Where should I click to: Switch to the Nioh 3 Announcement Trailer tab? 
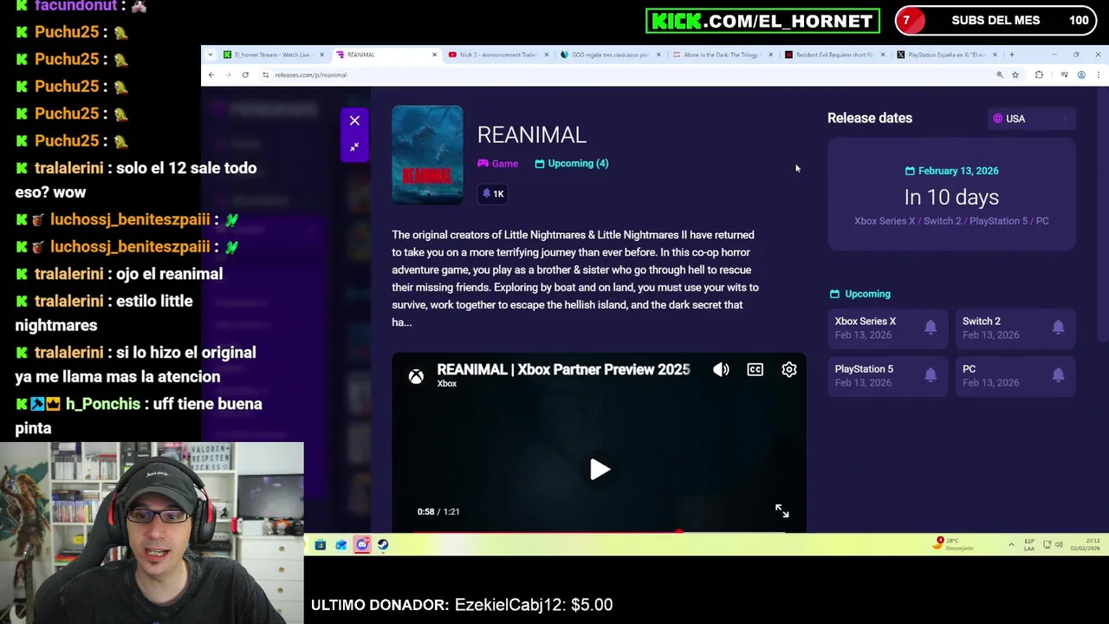pyautogui.click(x=496, y=55)
